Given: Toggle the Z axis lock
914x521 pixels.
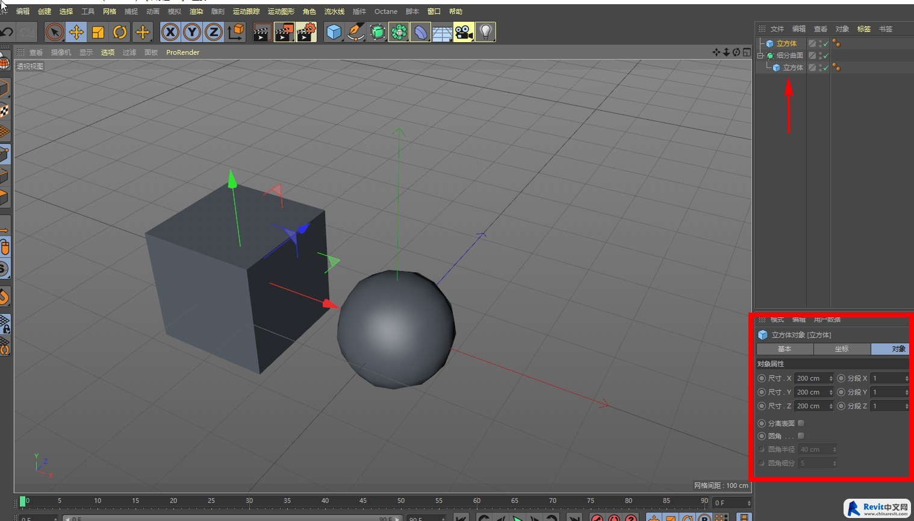Looking at the screenshot, I should [214, 32].
